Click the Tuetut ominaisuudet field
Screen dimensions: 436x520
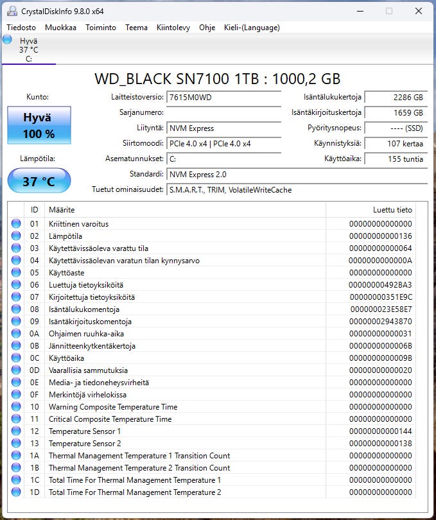coord(297,189)
